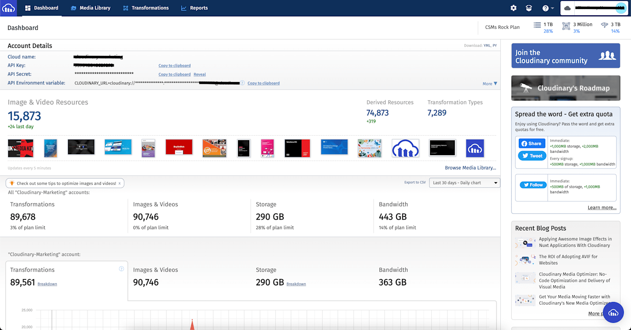
Task: Open the Cloudinary's Roadmap banner
Action: point(566,88)
